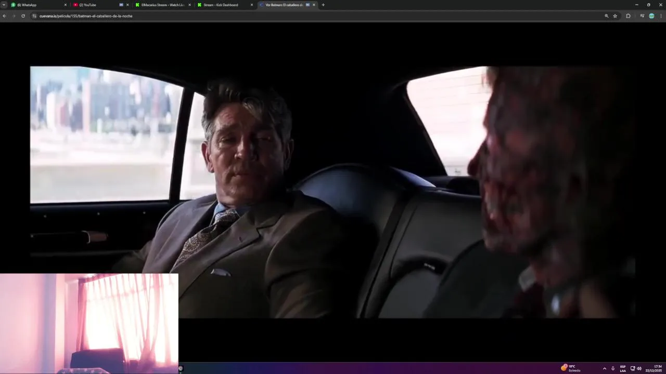Click the microphone tray icon
The image size is (666, 374).
tap(613, 368)
